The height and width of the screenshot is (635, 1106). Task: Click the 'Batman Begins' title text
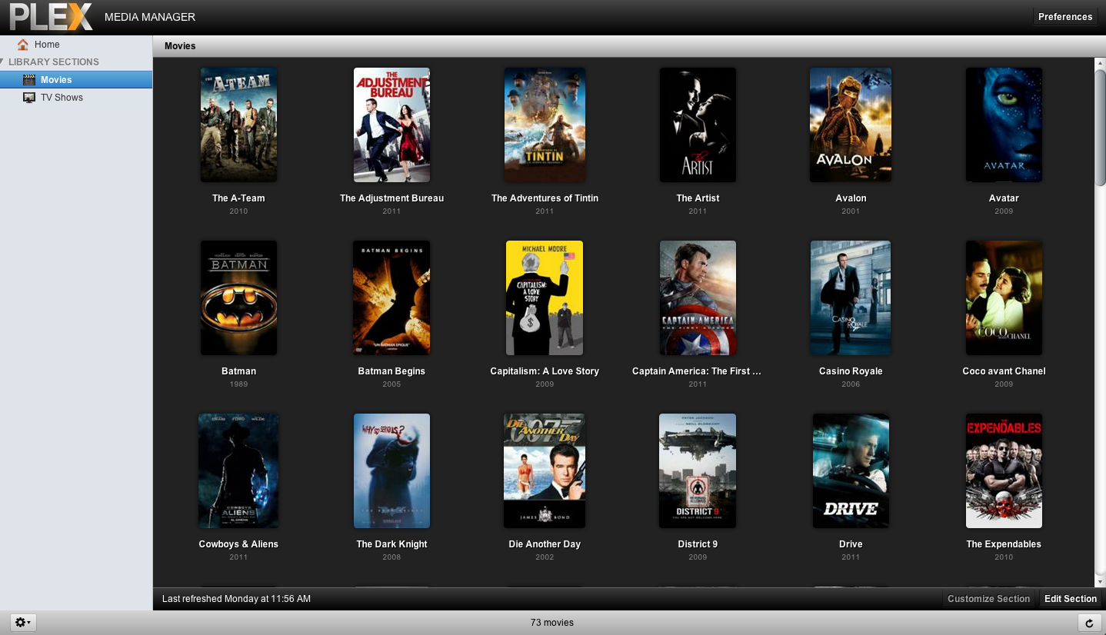point(391,371)
